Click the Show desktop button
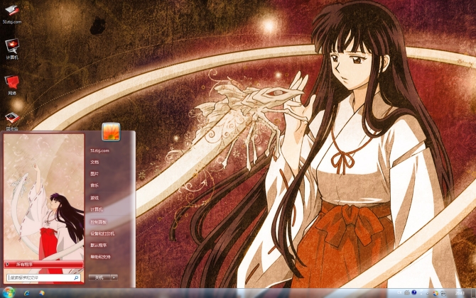This screenshot has height=298, width=476. pos(473,293)
